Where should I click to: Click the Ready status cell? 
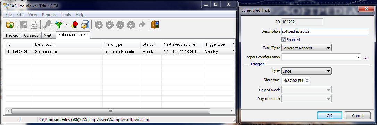pyautogui.click(x=151, y=51)
